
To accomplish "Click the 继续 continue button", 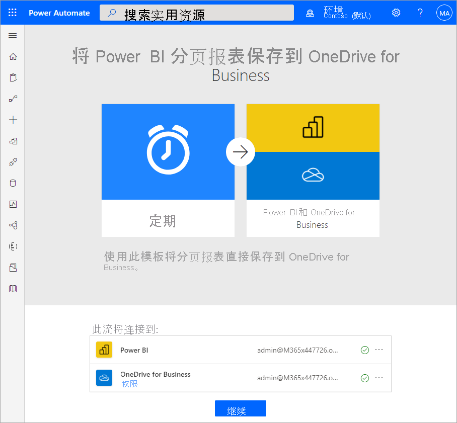I will [241, 408].
